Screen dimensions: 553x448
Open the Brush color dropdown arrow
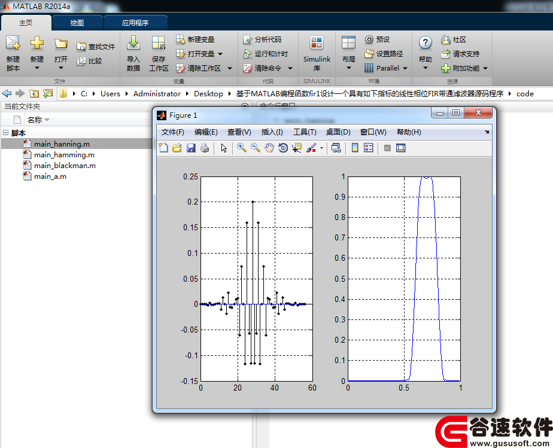click(321, 148)
